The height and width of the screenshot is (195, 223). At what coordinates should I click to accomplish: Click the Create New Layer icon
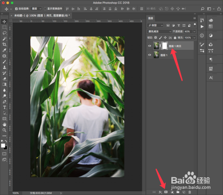pyautogui.click(x=184, y=192)
